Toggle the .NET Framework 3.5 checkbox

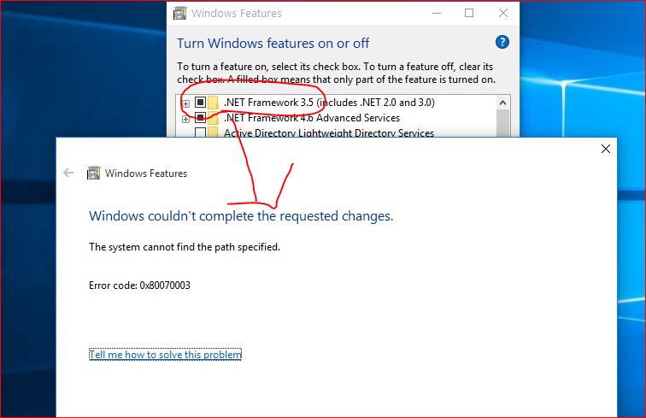pos(200,103)
